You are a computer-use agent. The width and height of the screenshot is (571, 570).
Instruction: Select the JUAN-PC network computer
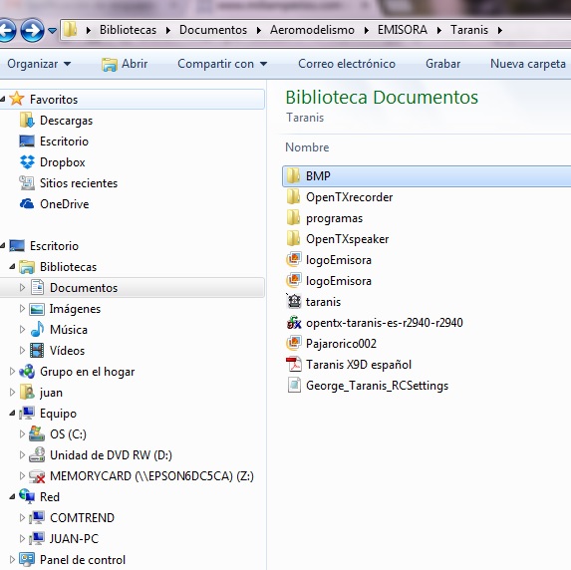[74, 538]
